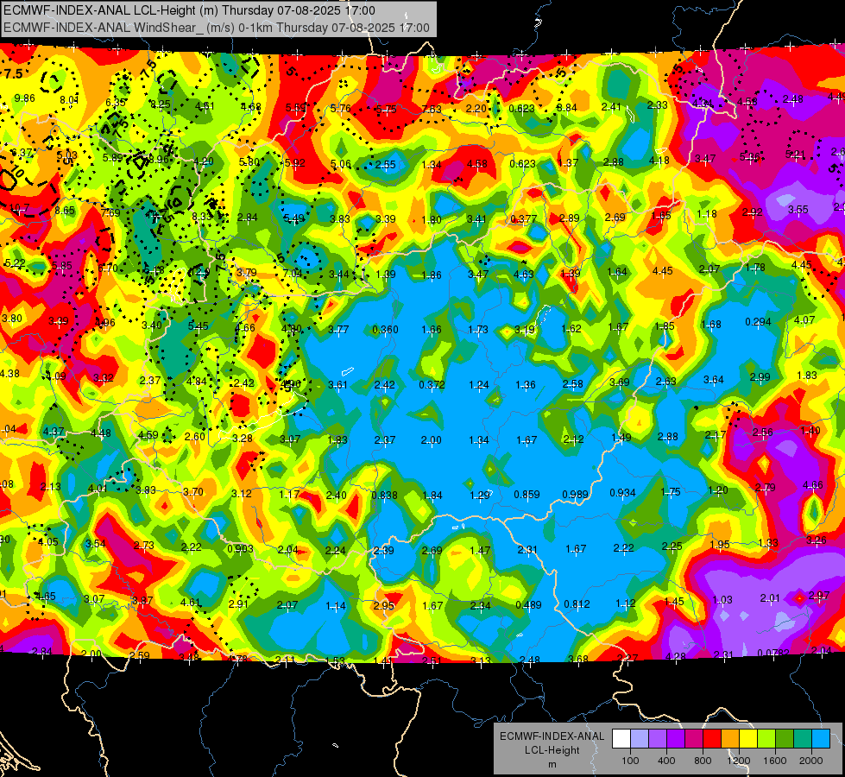Click the 1600 legend scale label
Viewport: 845px width, 777px height.
tap(775, 761)
